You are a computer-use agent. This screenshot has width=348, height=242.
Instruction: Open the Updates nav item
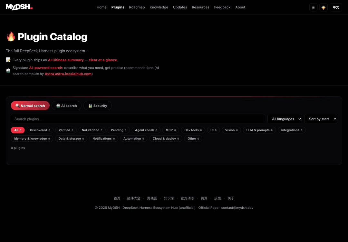(x=180, y=7)
